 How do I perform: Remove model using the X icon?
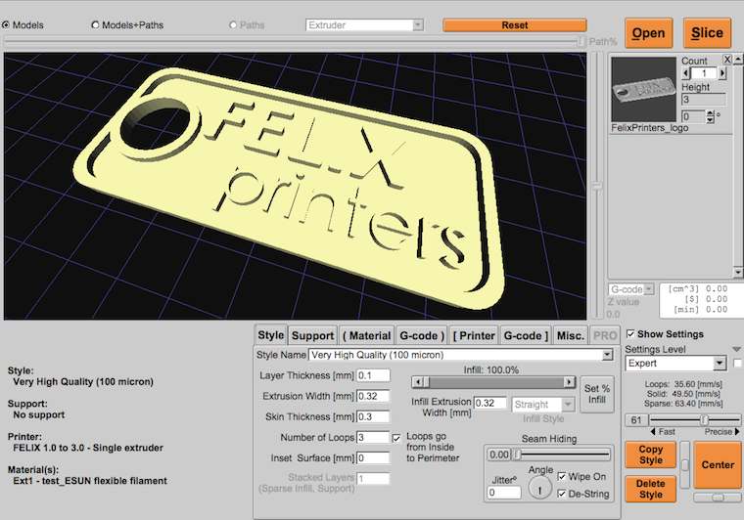pos(726,60)
